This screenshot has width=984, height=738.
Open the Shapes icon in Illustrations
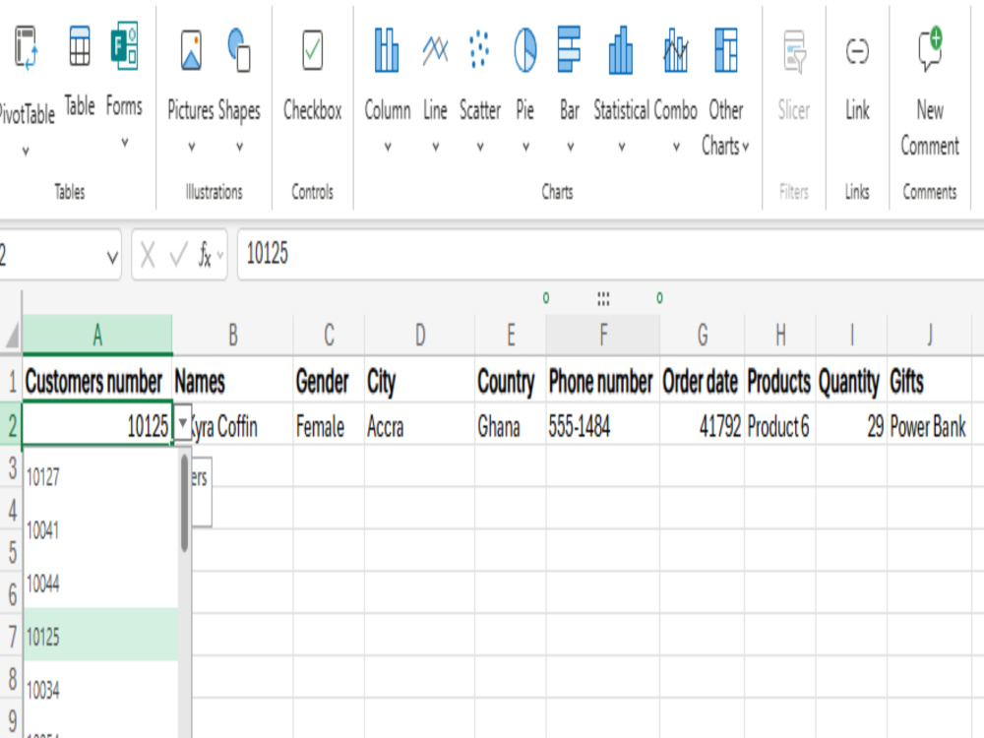coord(239,50)
